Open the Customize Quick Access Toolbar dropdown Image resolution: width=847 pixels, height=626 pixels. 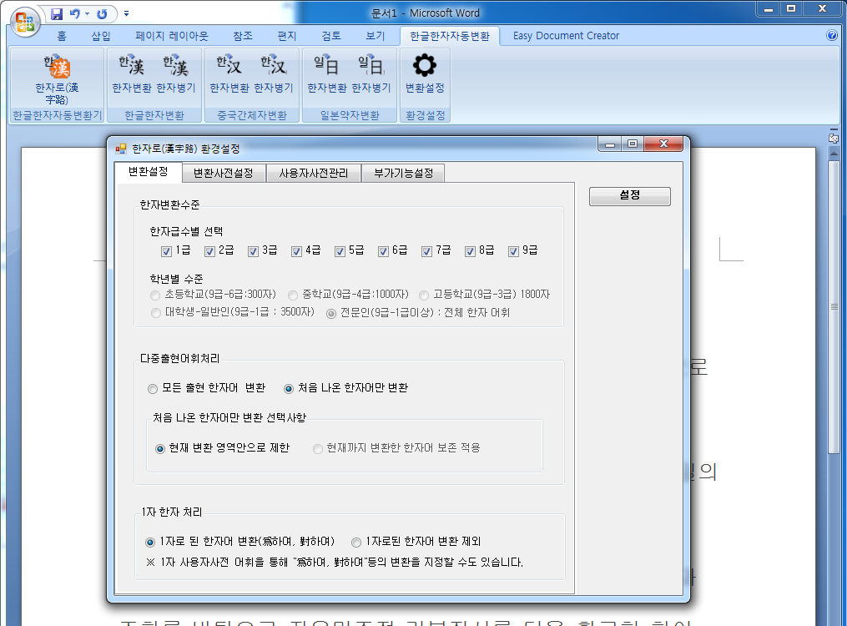126,14
